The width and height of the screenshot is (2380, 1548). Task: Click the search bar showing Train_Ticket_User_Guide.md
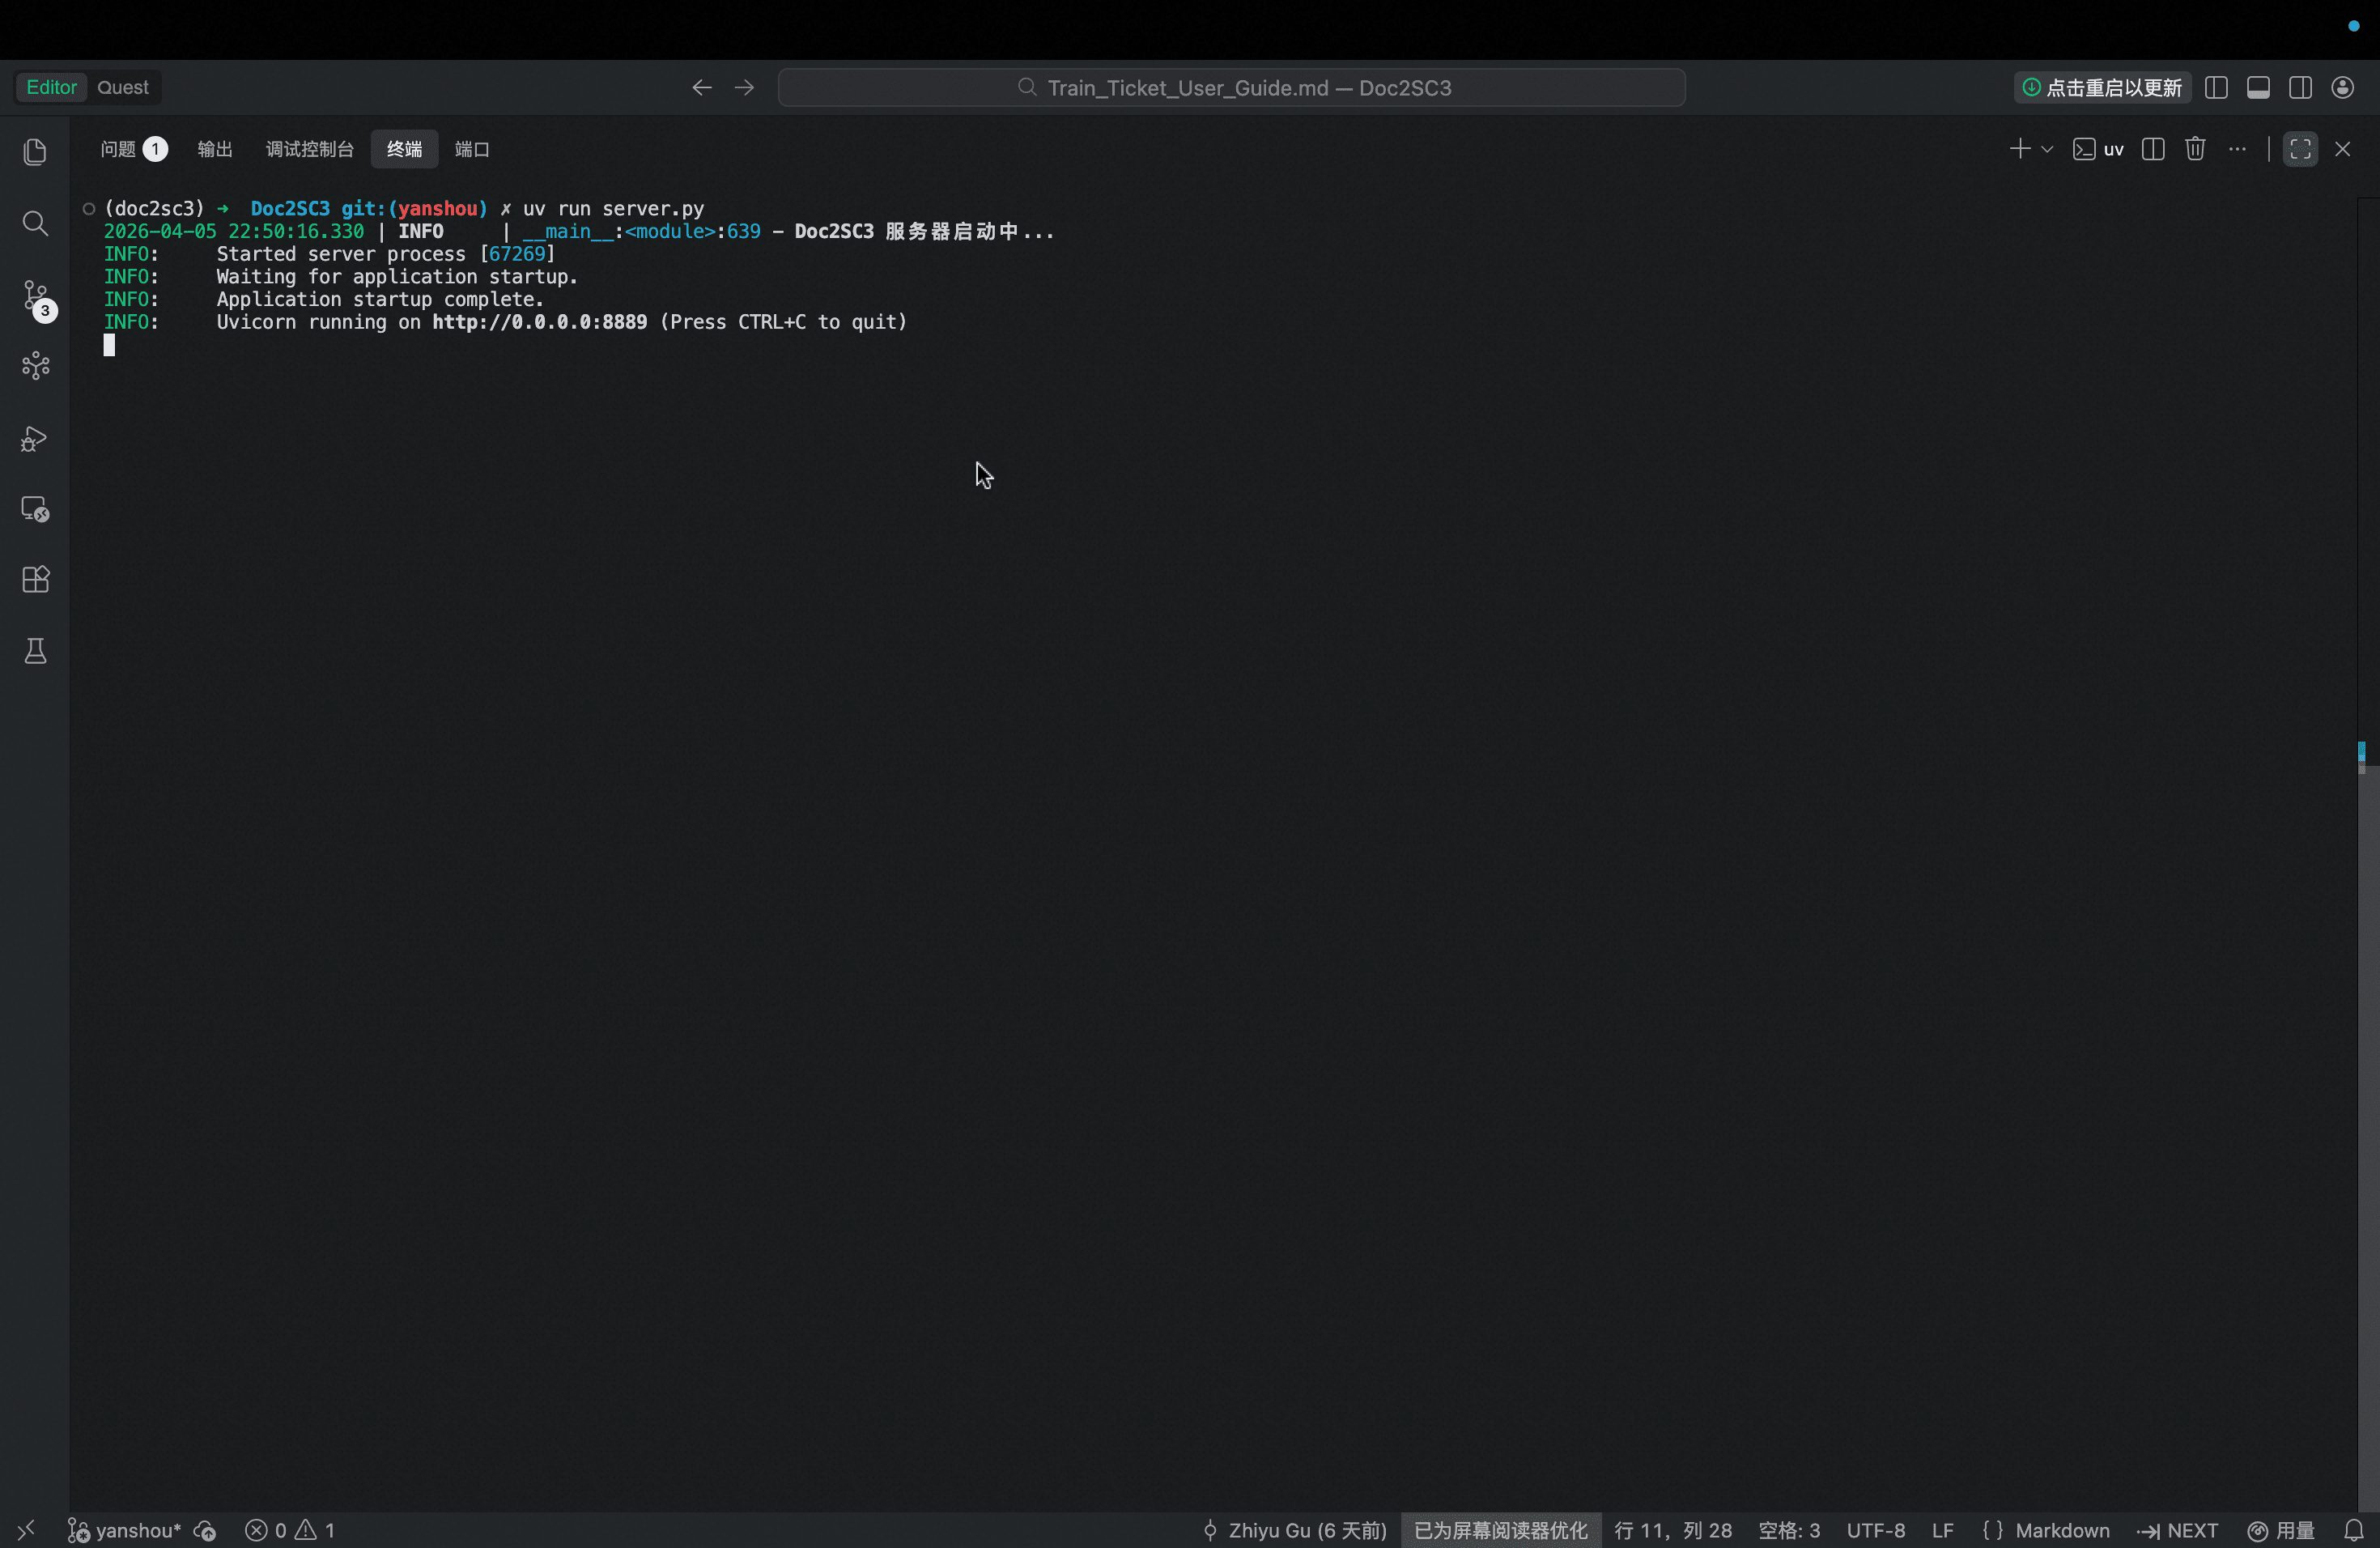tap(1231, 88)
